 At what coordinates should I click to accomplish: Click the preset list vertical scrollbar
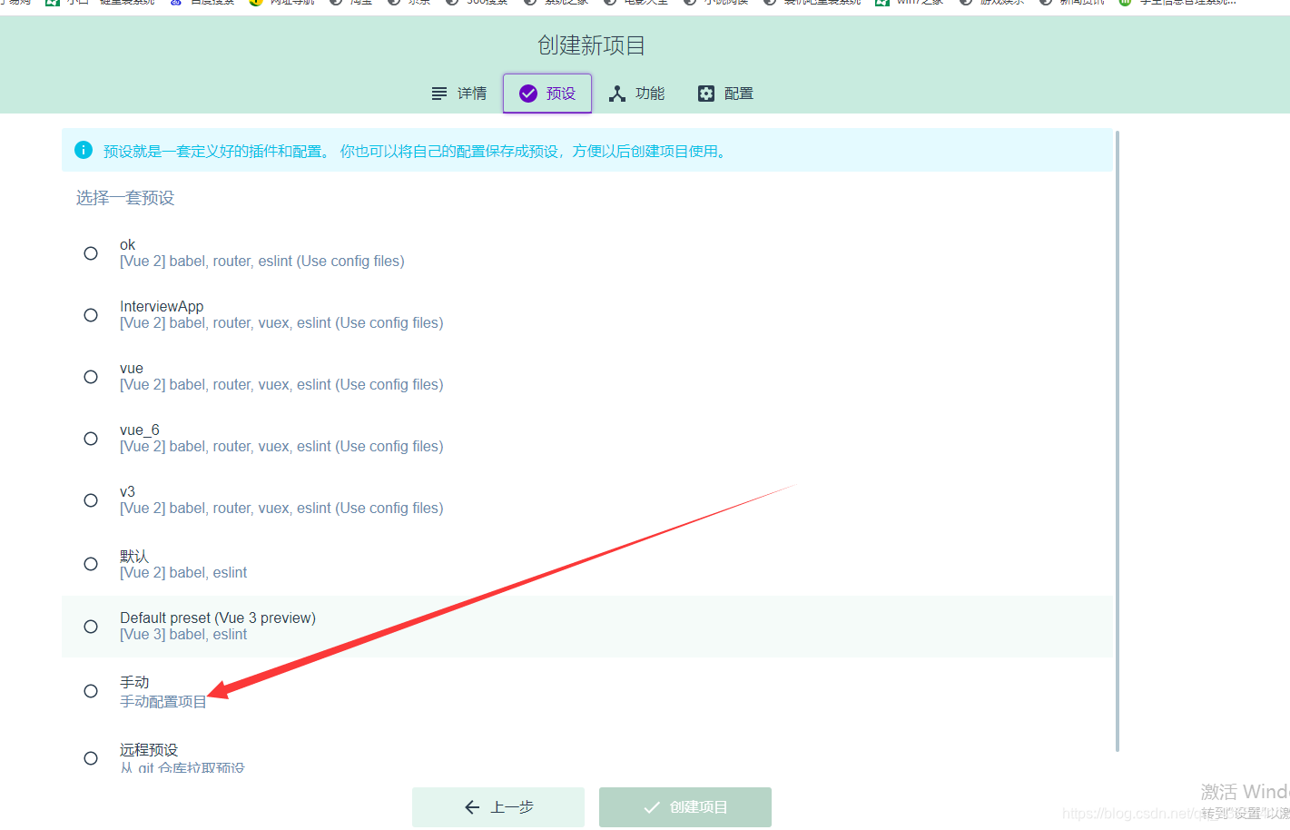(1118, 441)
